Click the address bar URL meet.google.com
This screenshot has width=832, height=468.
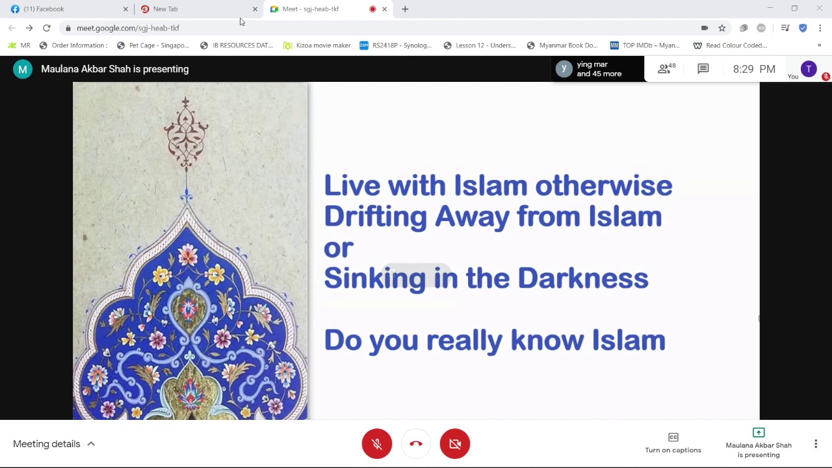coord(128,28)
